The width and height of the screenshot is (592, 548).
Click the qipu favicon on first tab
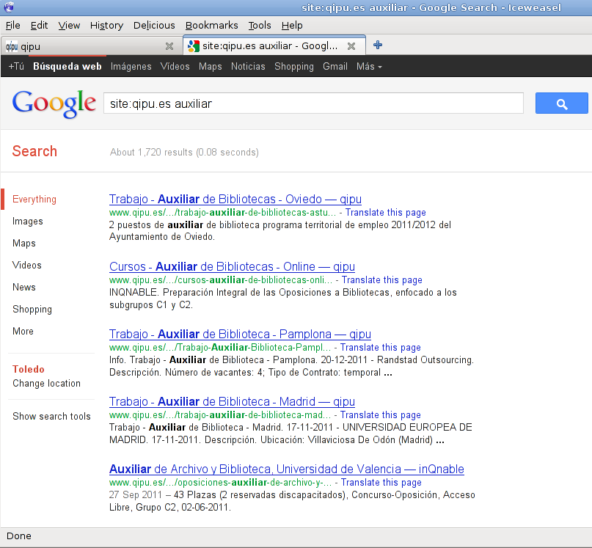point(12,46)
